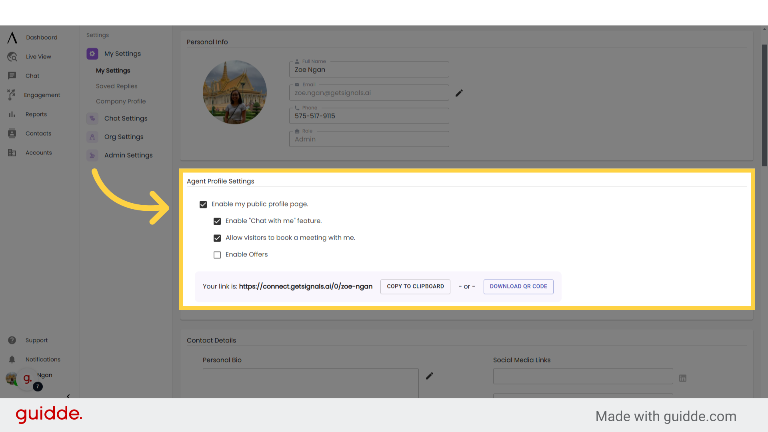Click the My Settings gear icon

pos(92,54)
